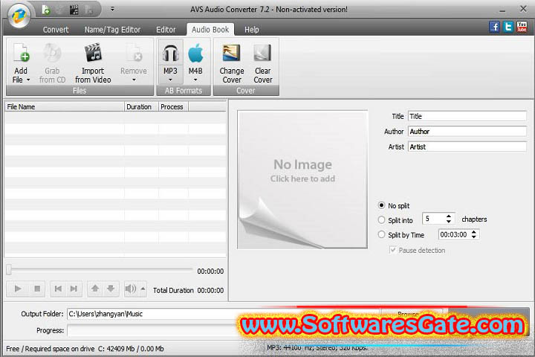Click the chapters number field
535x357 pixels.
pos(434,219)
